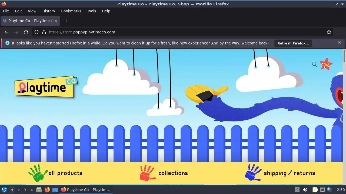Minimize the Firefox window

331,4
